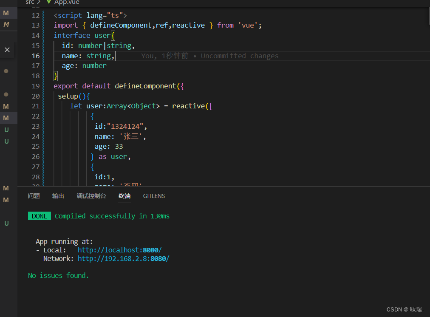Click 'Compiled successfully in 130ms' message
Image resolution: width=430 pixels, height=317 pixels.
[112, 216]
